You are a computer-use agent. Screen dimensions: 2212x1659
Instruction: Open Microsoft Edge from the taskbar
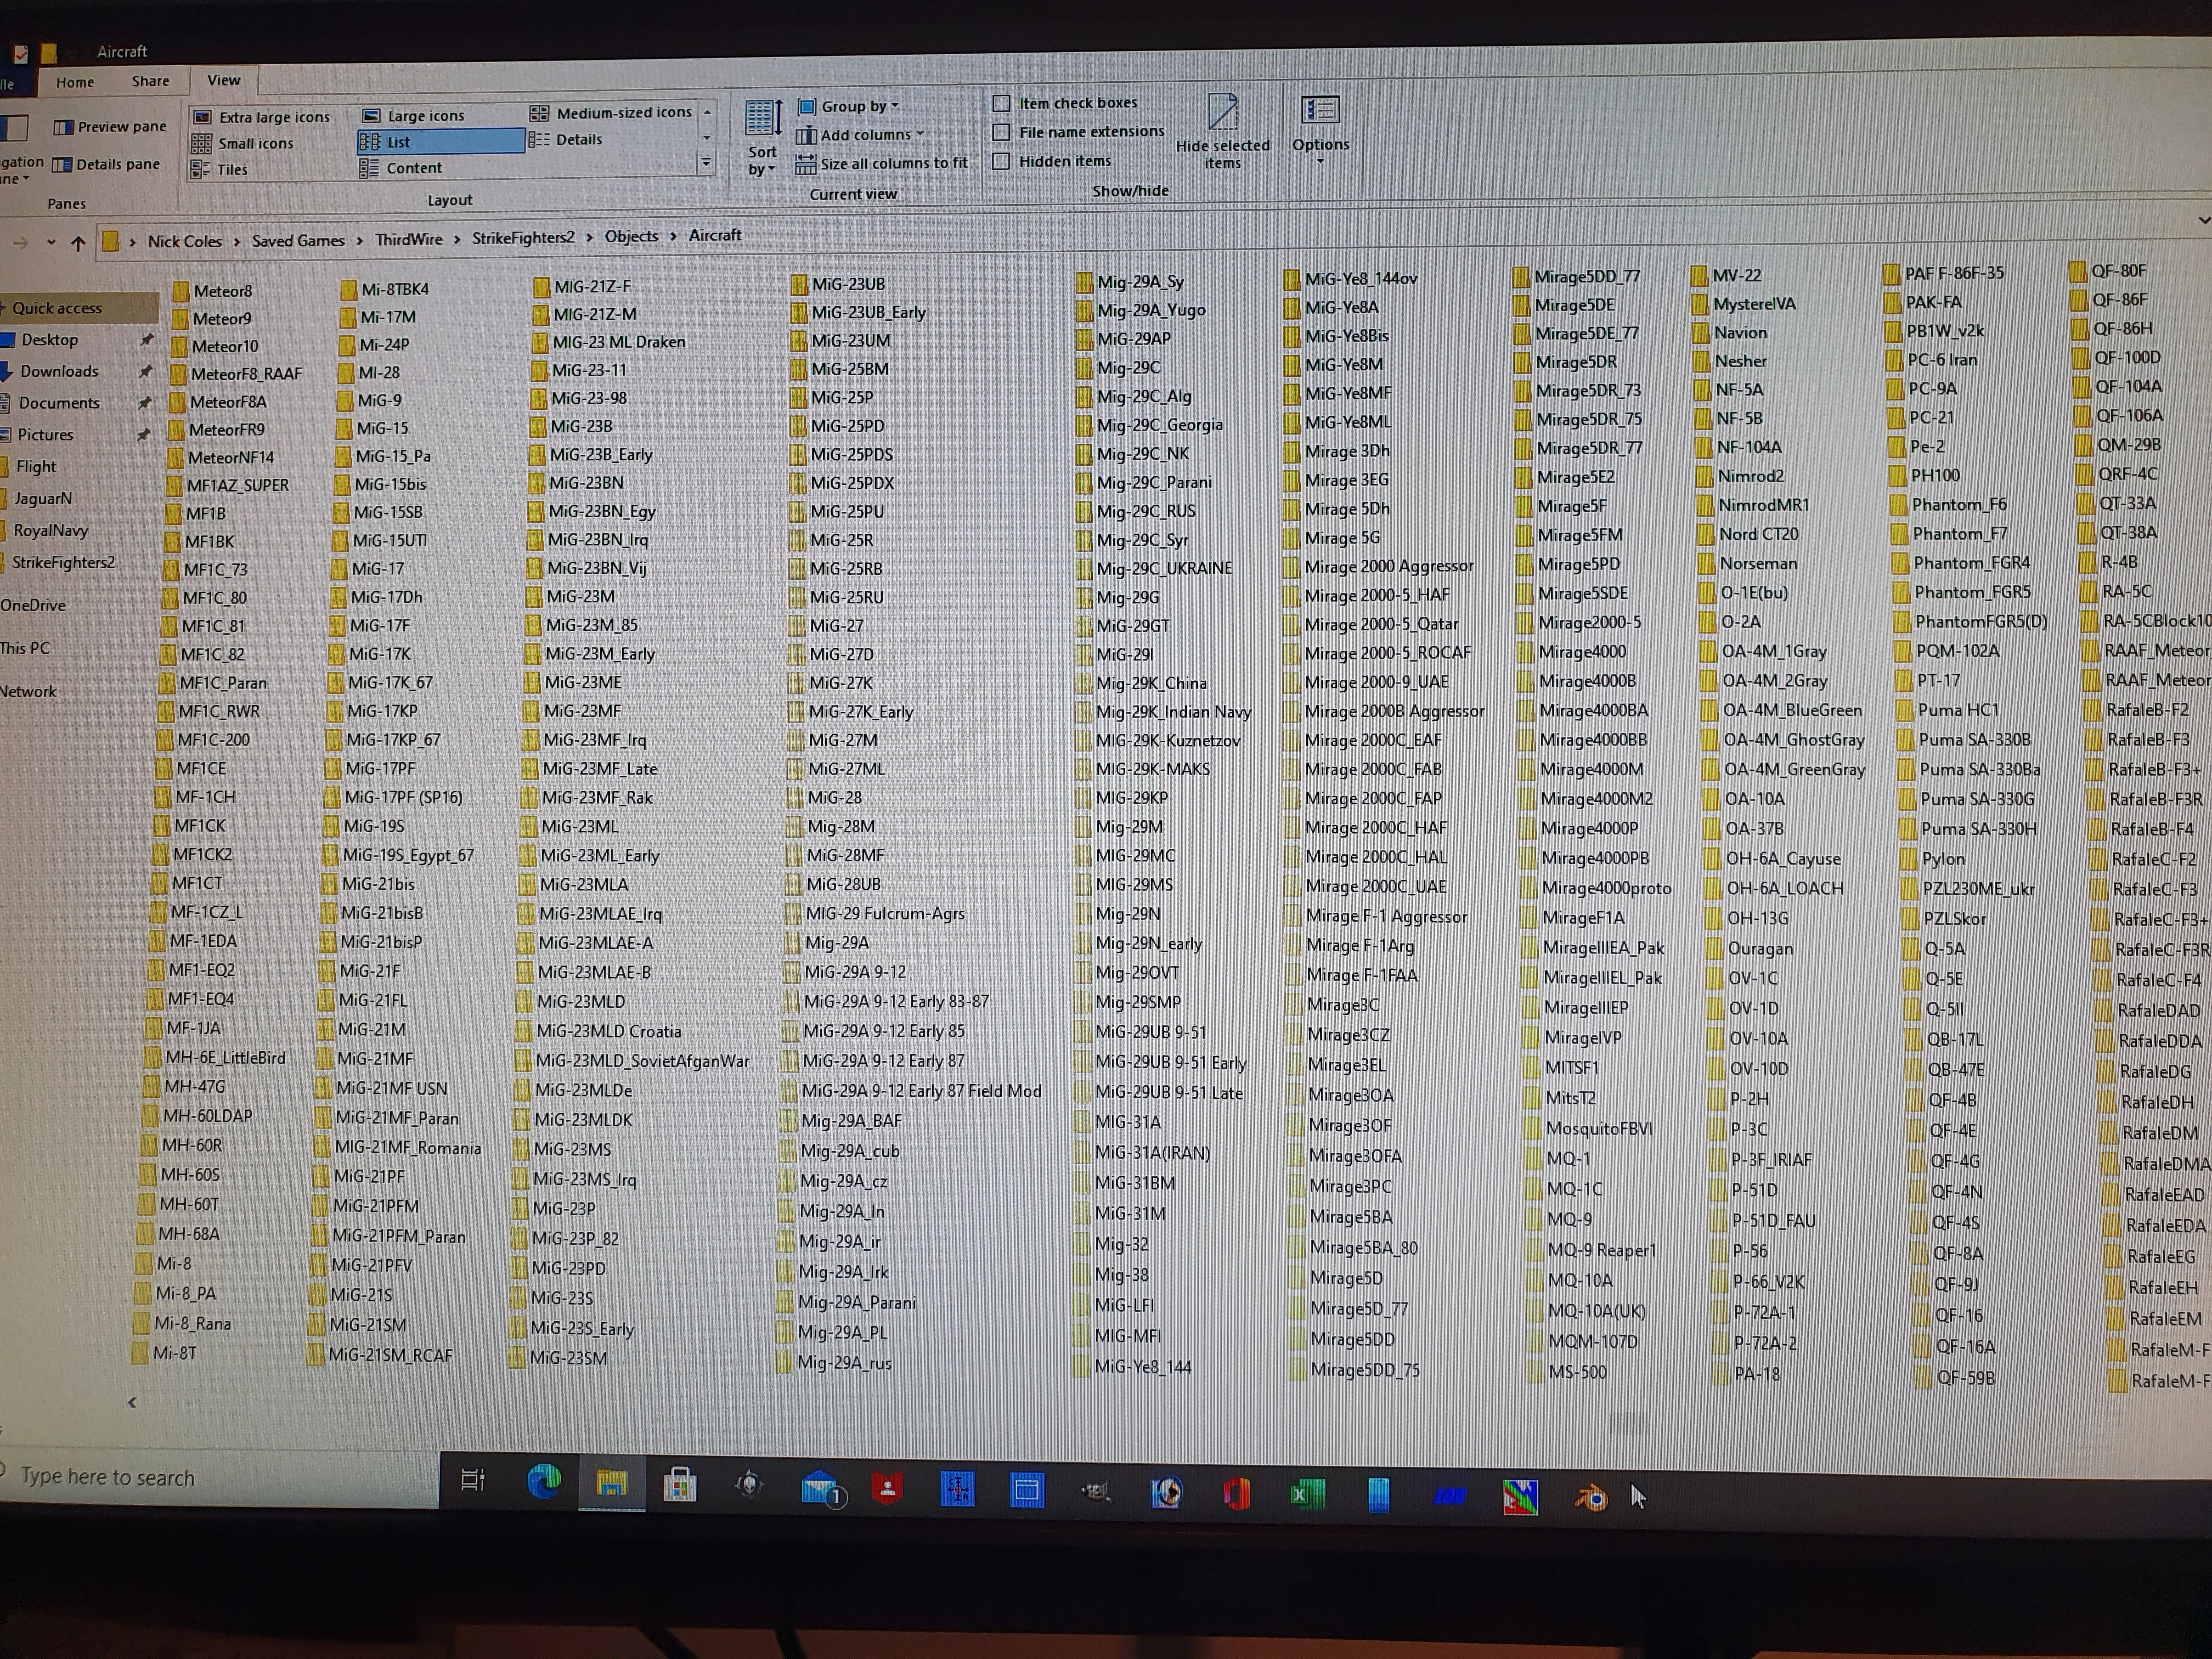pos(544,1481)
